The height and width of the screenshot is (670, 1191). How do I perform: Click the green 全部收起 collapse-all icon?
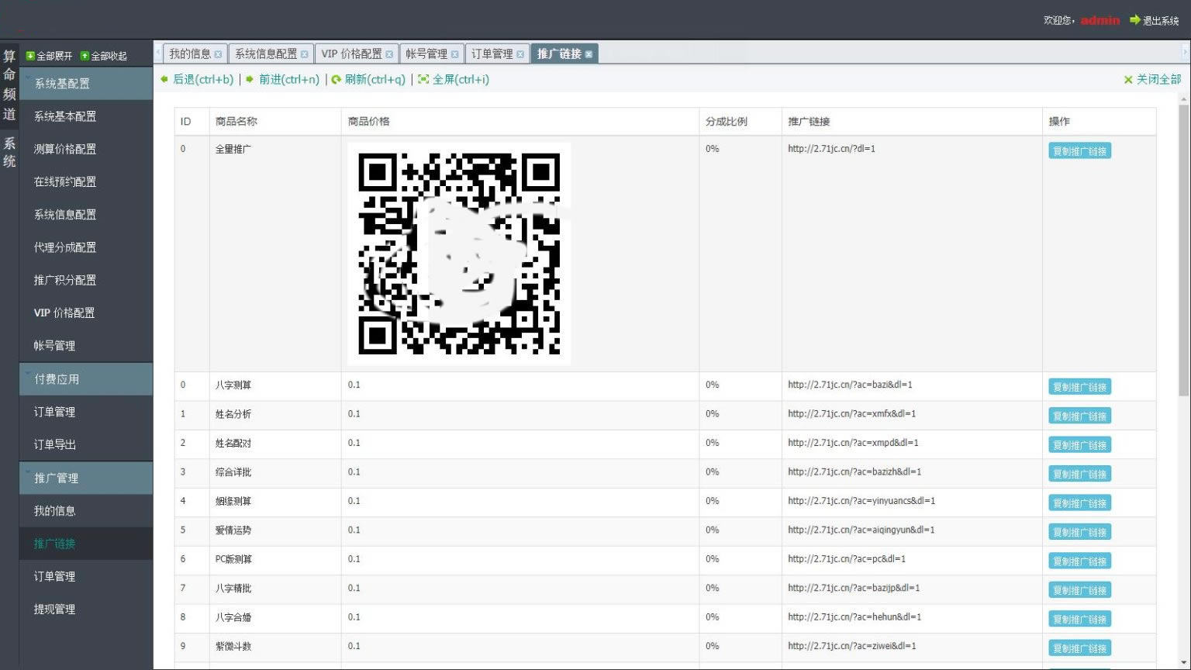click(x=85, y=56)
